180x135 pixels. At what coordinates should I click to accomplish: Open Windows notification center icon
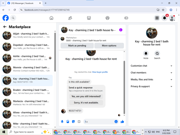coord(175,132)
